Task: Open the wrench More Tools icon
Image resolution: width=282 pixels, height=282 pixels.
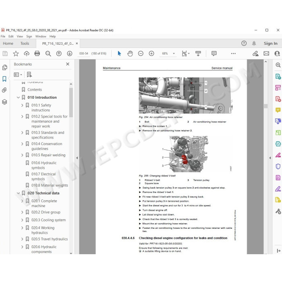Action: coord(278,211)
